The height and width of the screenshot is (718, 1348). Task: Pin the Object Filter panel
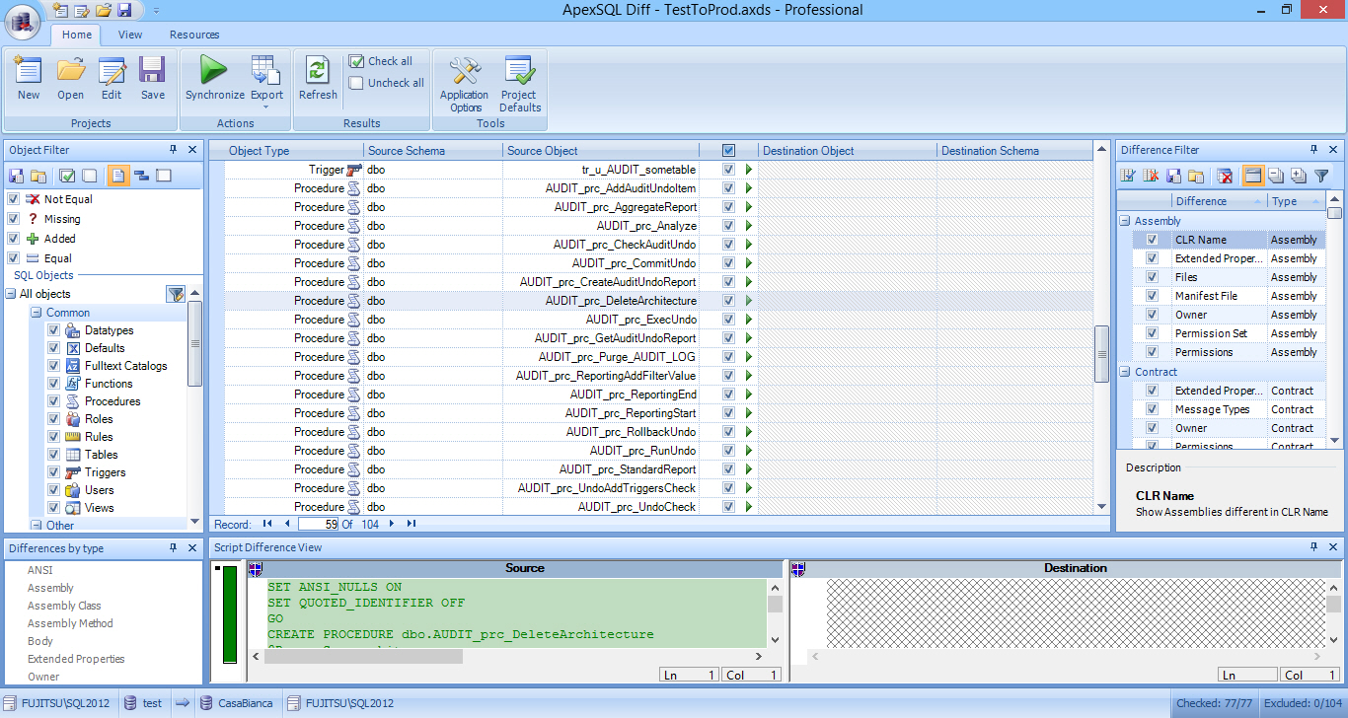[174, 150]
